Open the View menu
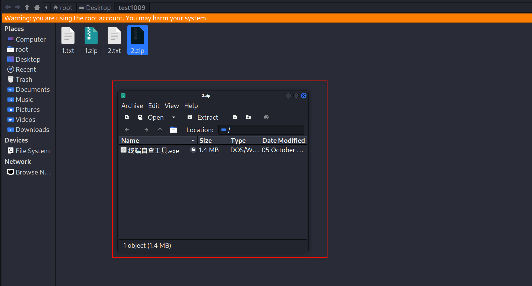 [x=172, y=106]
